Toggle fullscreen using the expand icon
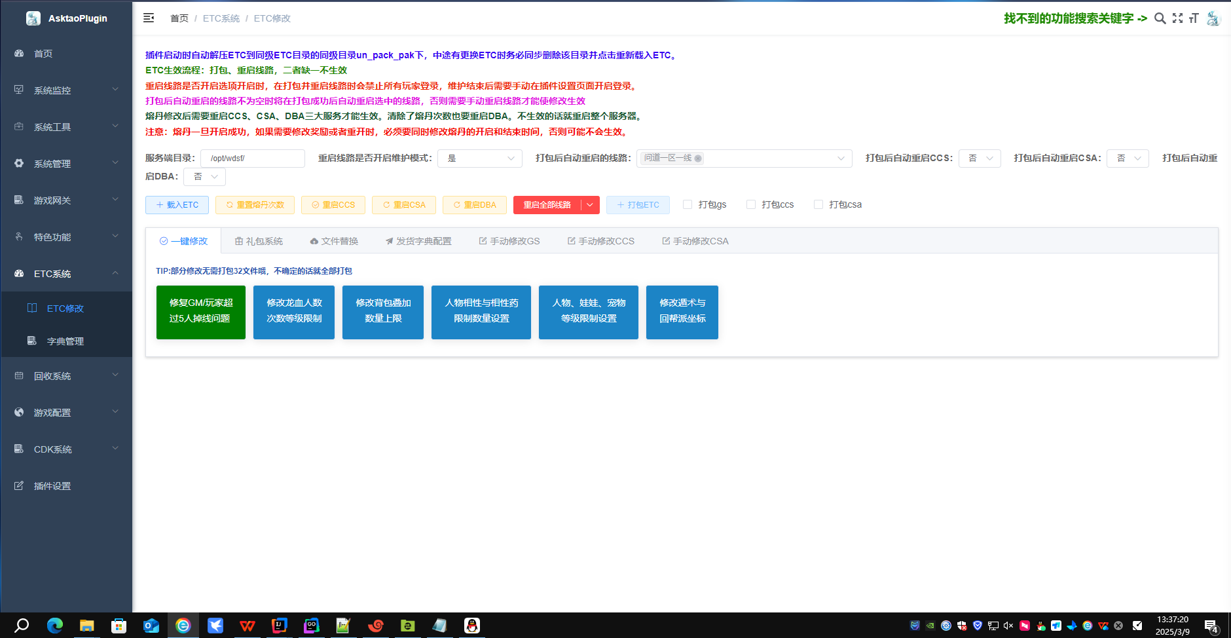The image size is (1231, 638). (x=1177, y=18)
